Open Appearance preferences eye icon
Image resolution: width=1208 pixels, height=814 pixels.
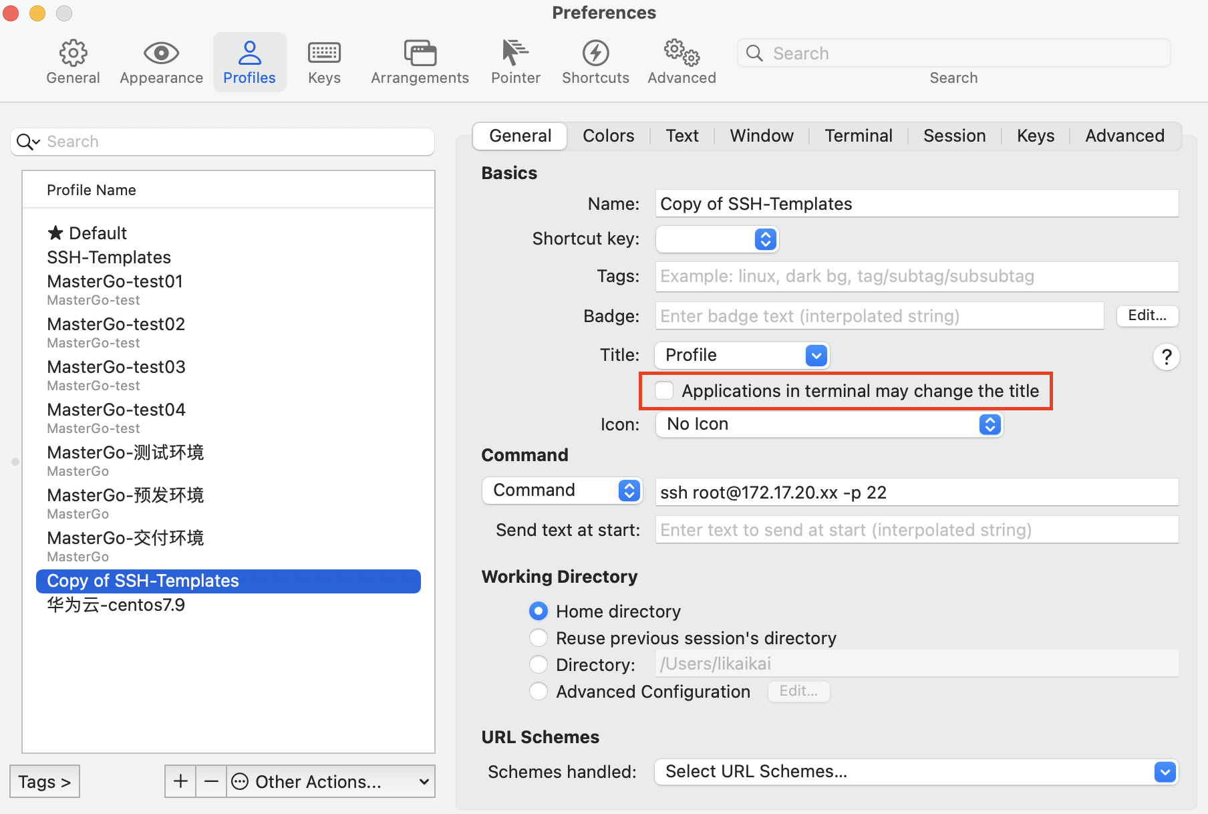click(161, 53)
